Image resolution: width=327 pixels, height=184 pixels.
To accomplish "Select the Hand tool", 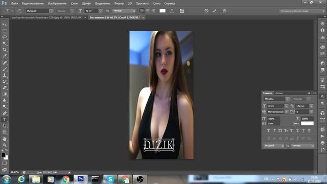I will [5, 139].
